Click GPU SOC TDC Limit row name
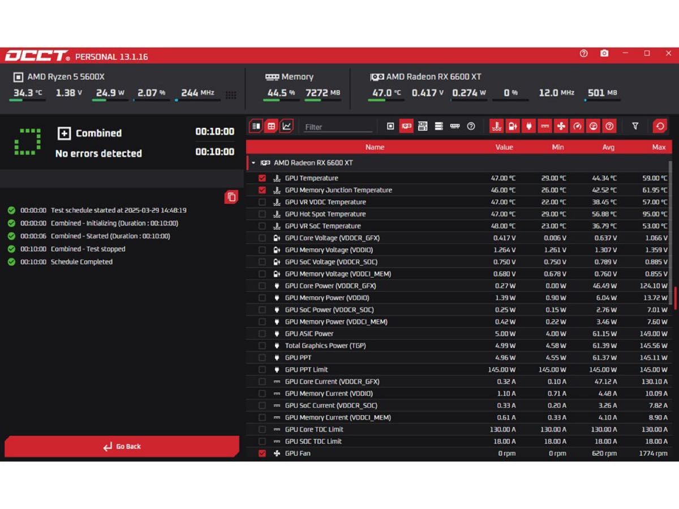Image resolution: width=679 pixels, height=509 pixels. (313, 441)
